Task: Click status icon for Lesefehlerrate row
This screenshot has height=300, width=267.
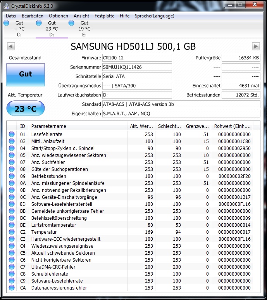Action: pos(12,134)
